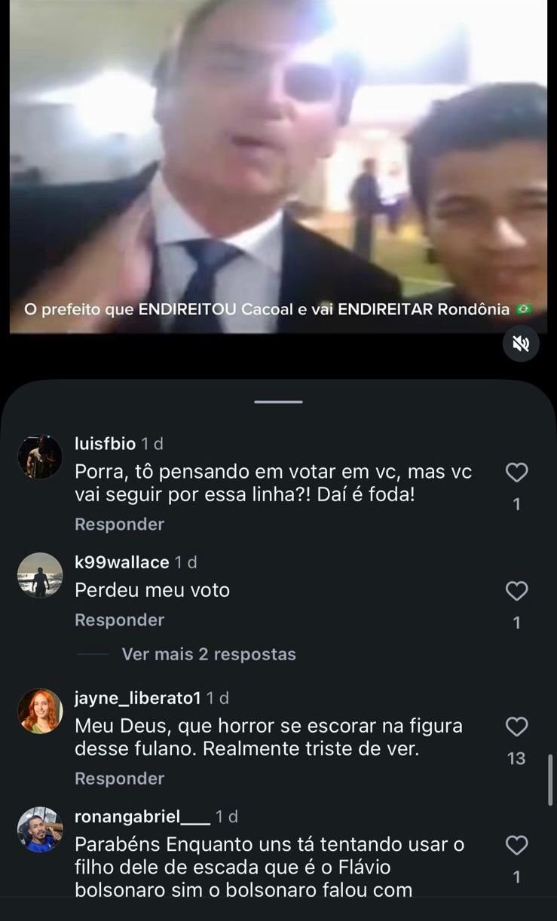
Task: Open the luisfbio username link
Action: pyautogui.click(x=106, y=444)
